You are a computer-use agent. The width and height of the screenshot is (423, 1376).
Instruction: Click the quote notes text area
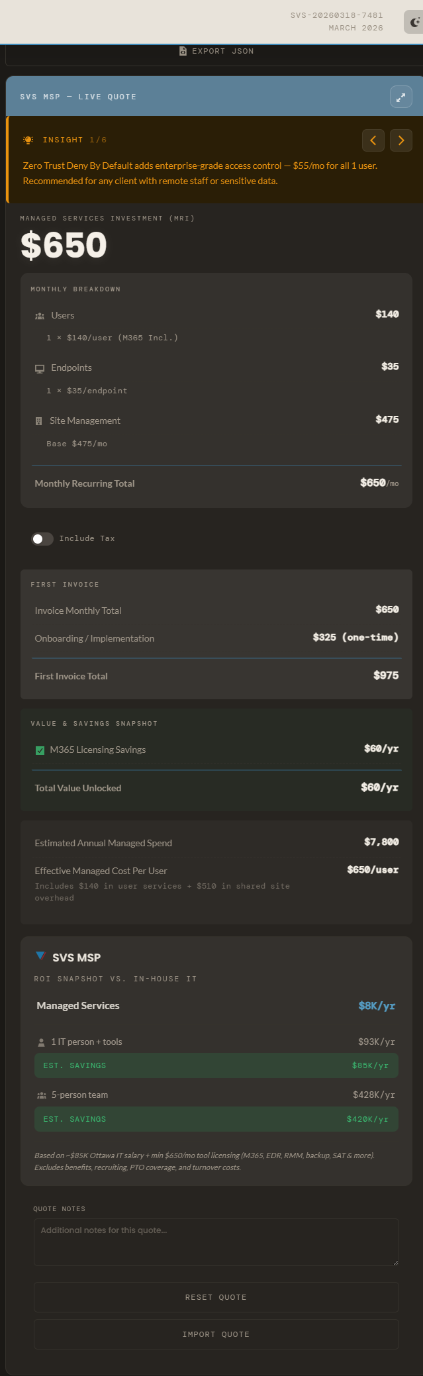(216, 1242)
